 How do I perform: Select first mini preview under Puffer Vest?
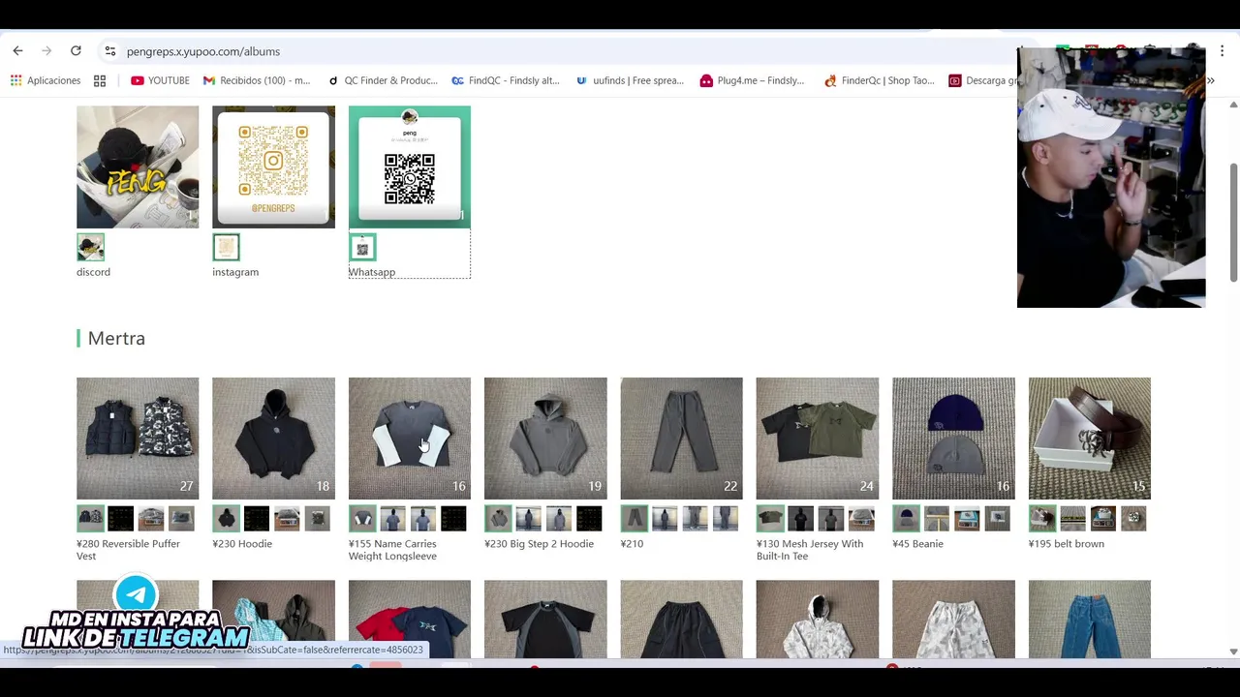90,518
